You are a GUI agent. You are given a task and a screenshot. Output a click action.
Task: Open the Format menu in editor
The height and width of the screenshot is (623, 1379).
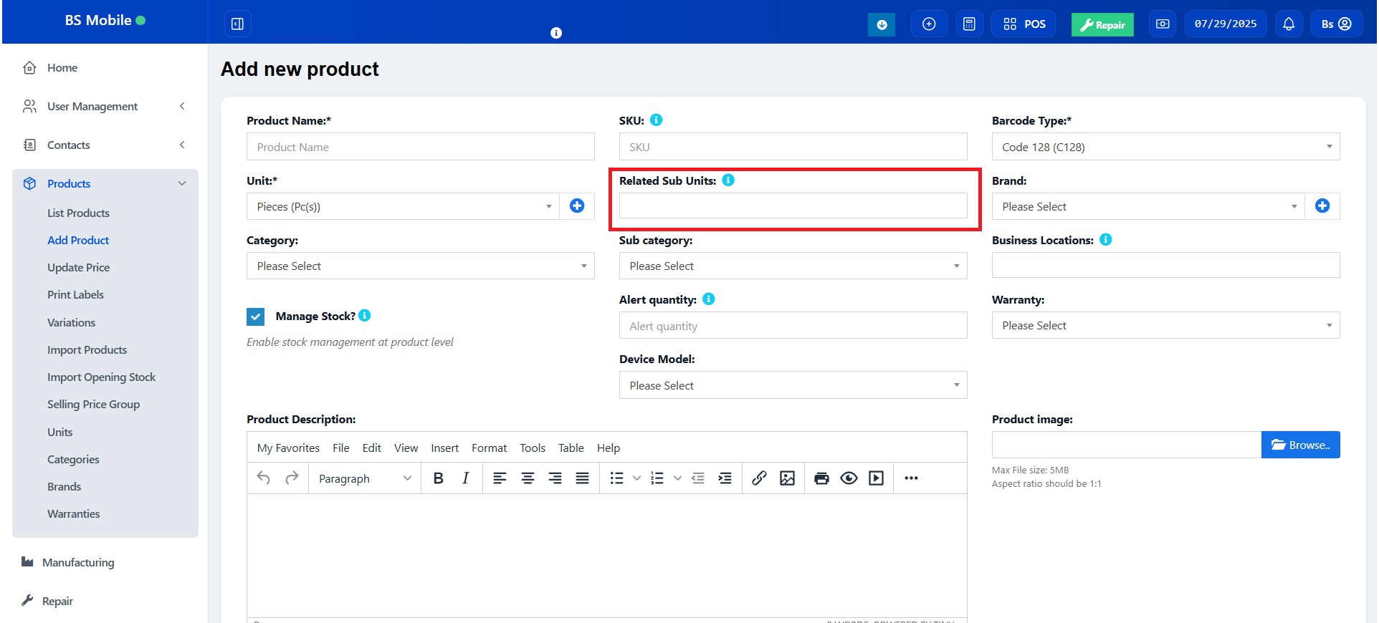(489, 448)
